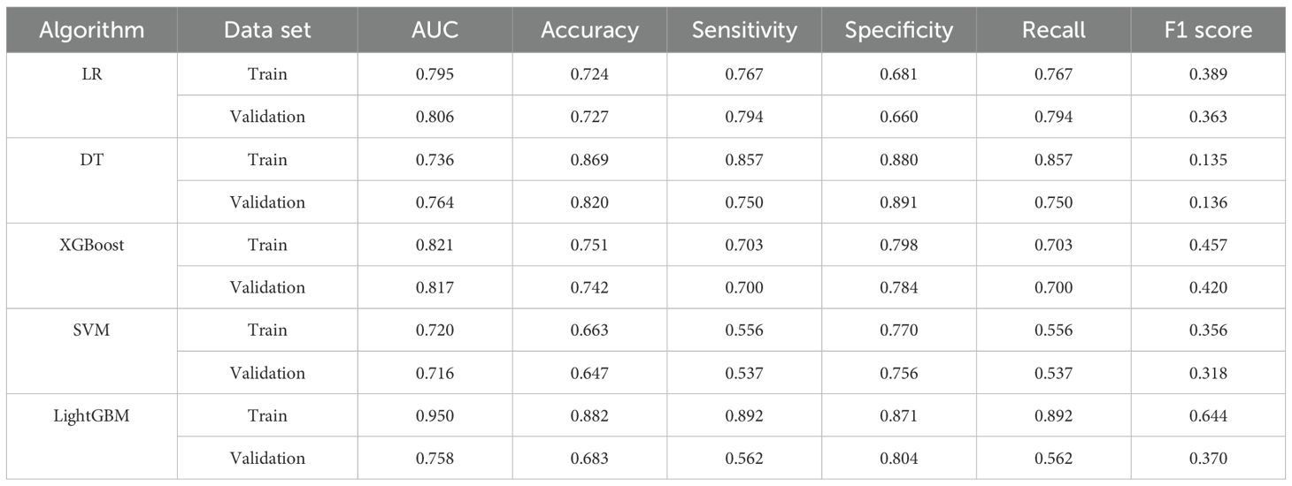
Task: Click the LightGBM algorithm label
Action: click(90, 415)
